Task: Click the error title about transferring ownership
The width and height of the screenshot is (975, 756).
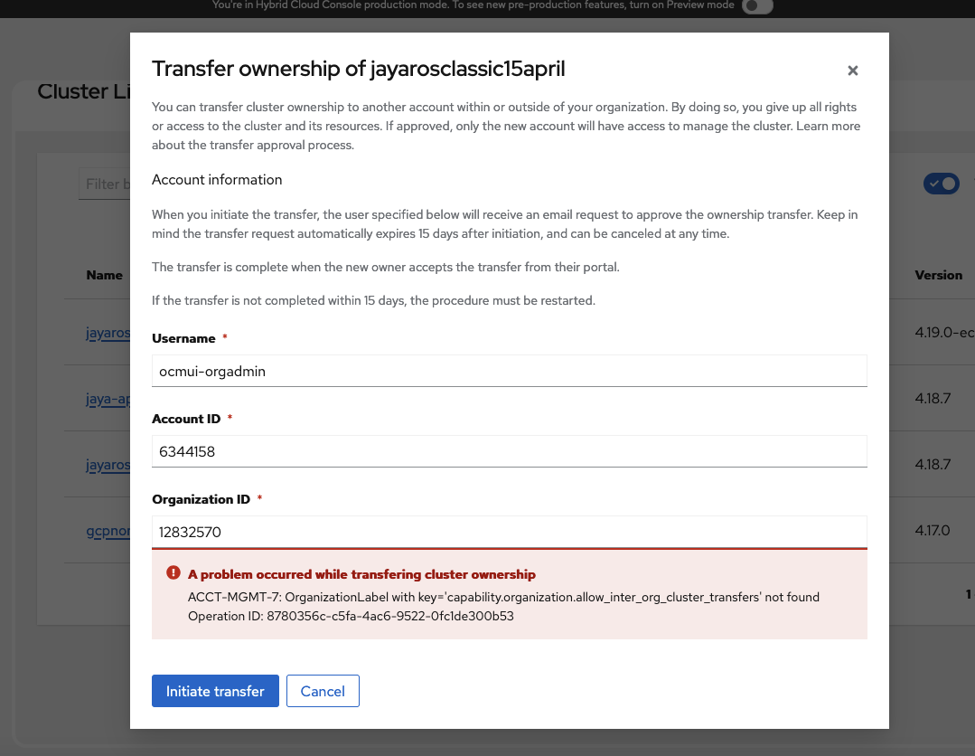Action: click(x=361, y=574)
